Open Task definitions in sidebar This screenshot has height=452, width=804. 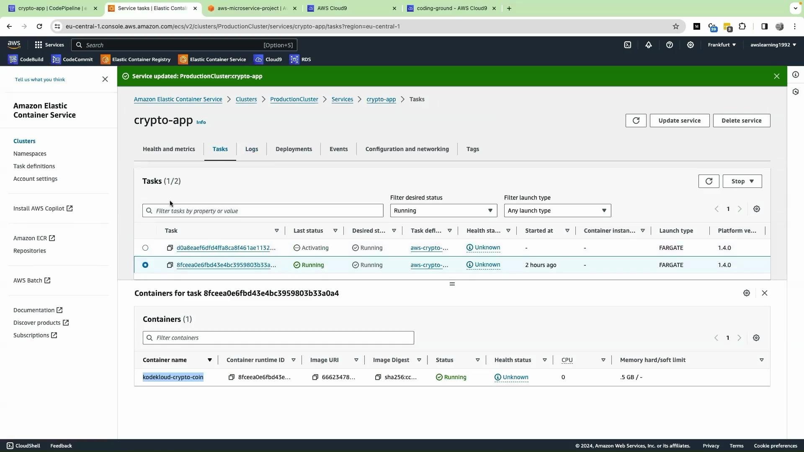tap(34, 166)
